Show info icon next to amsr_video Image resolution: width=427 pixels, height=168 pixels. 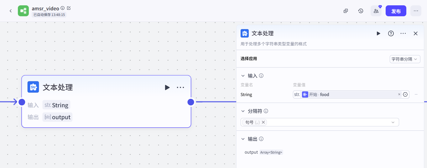coord(63,8)
